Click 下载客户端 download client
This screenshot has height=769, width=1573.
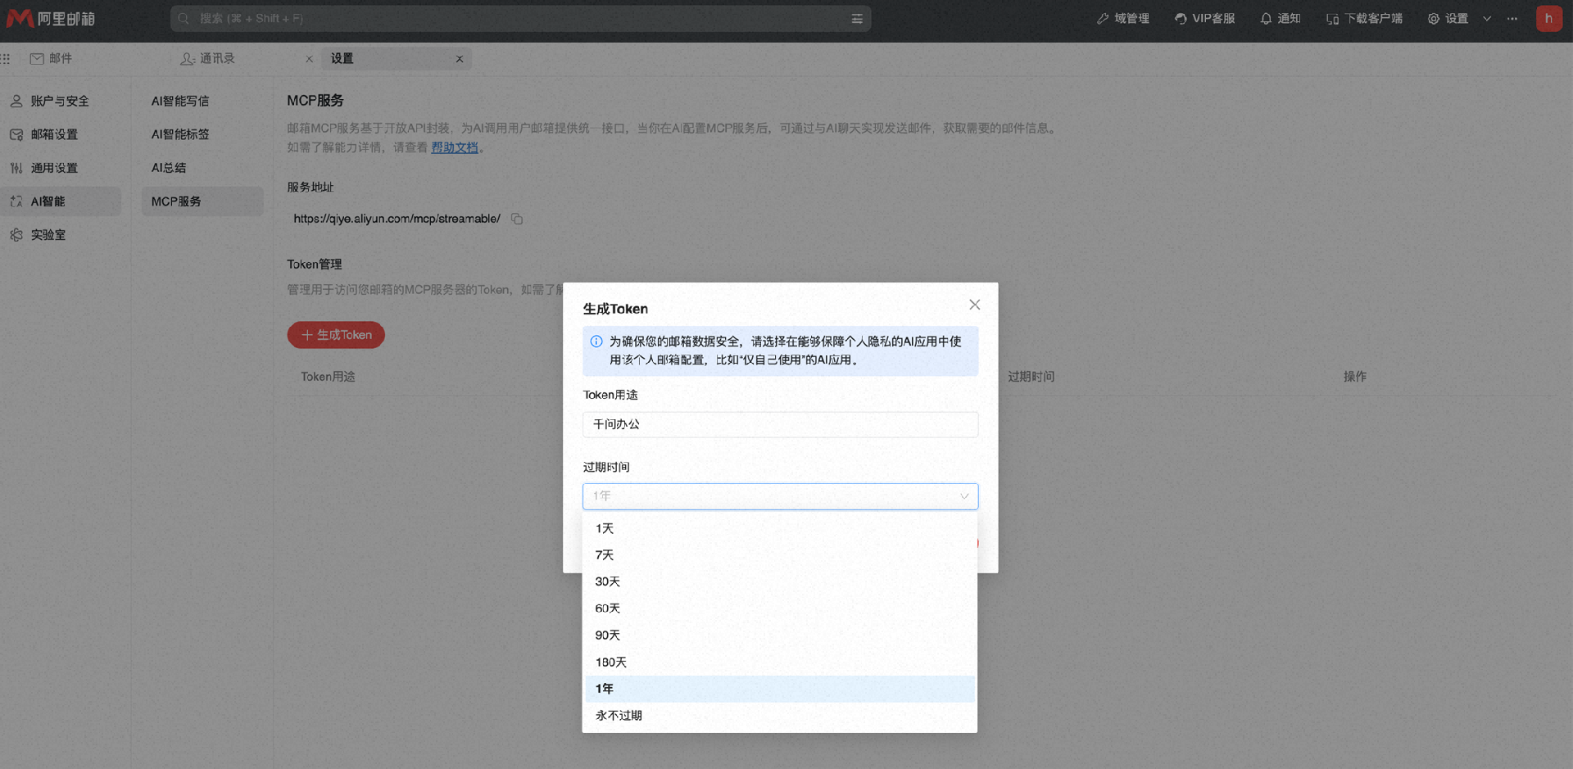(x=1365, y=18)
